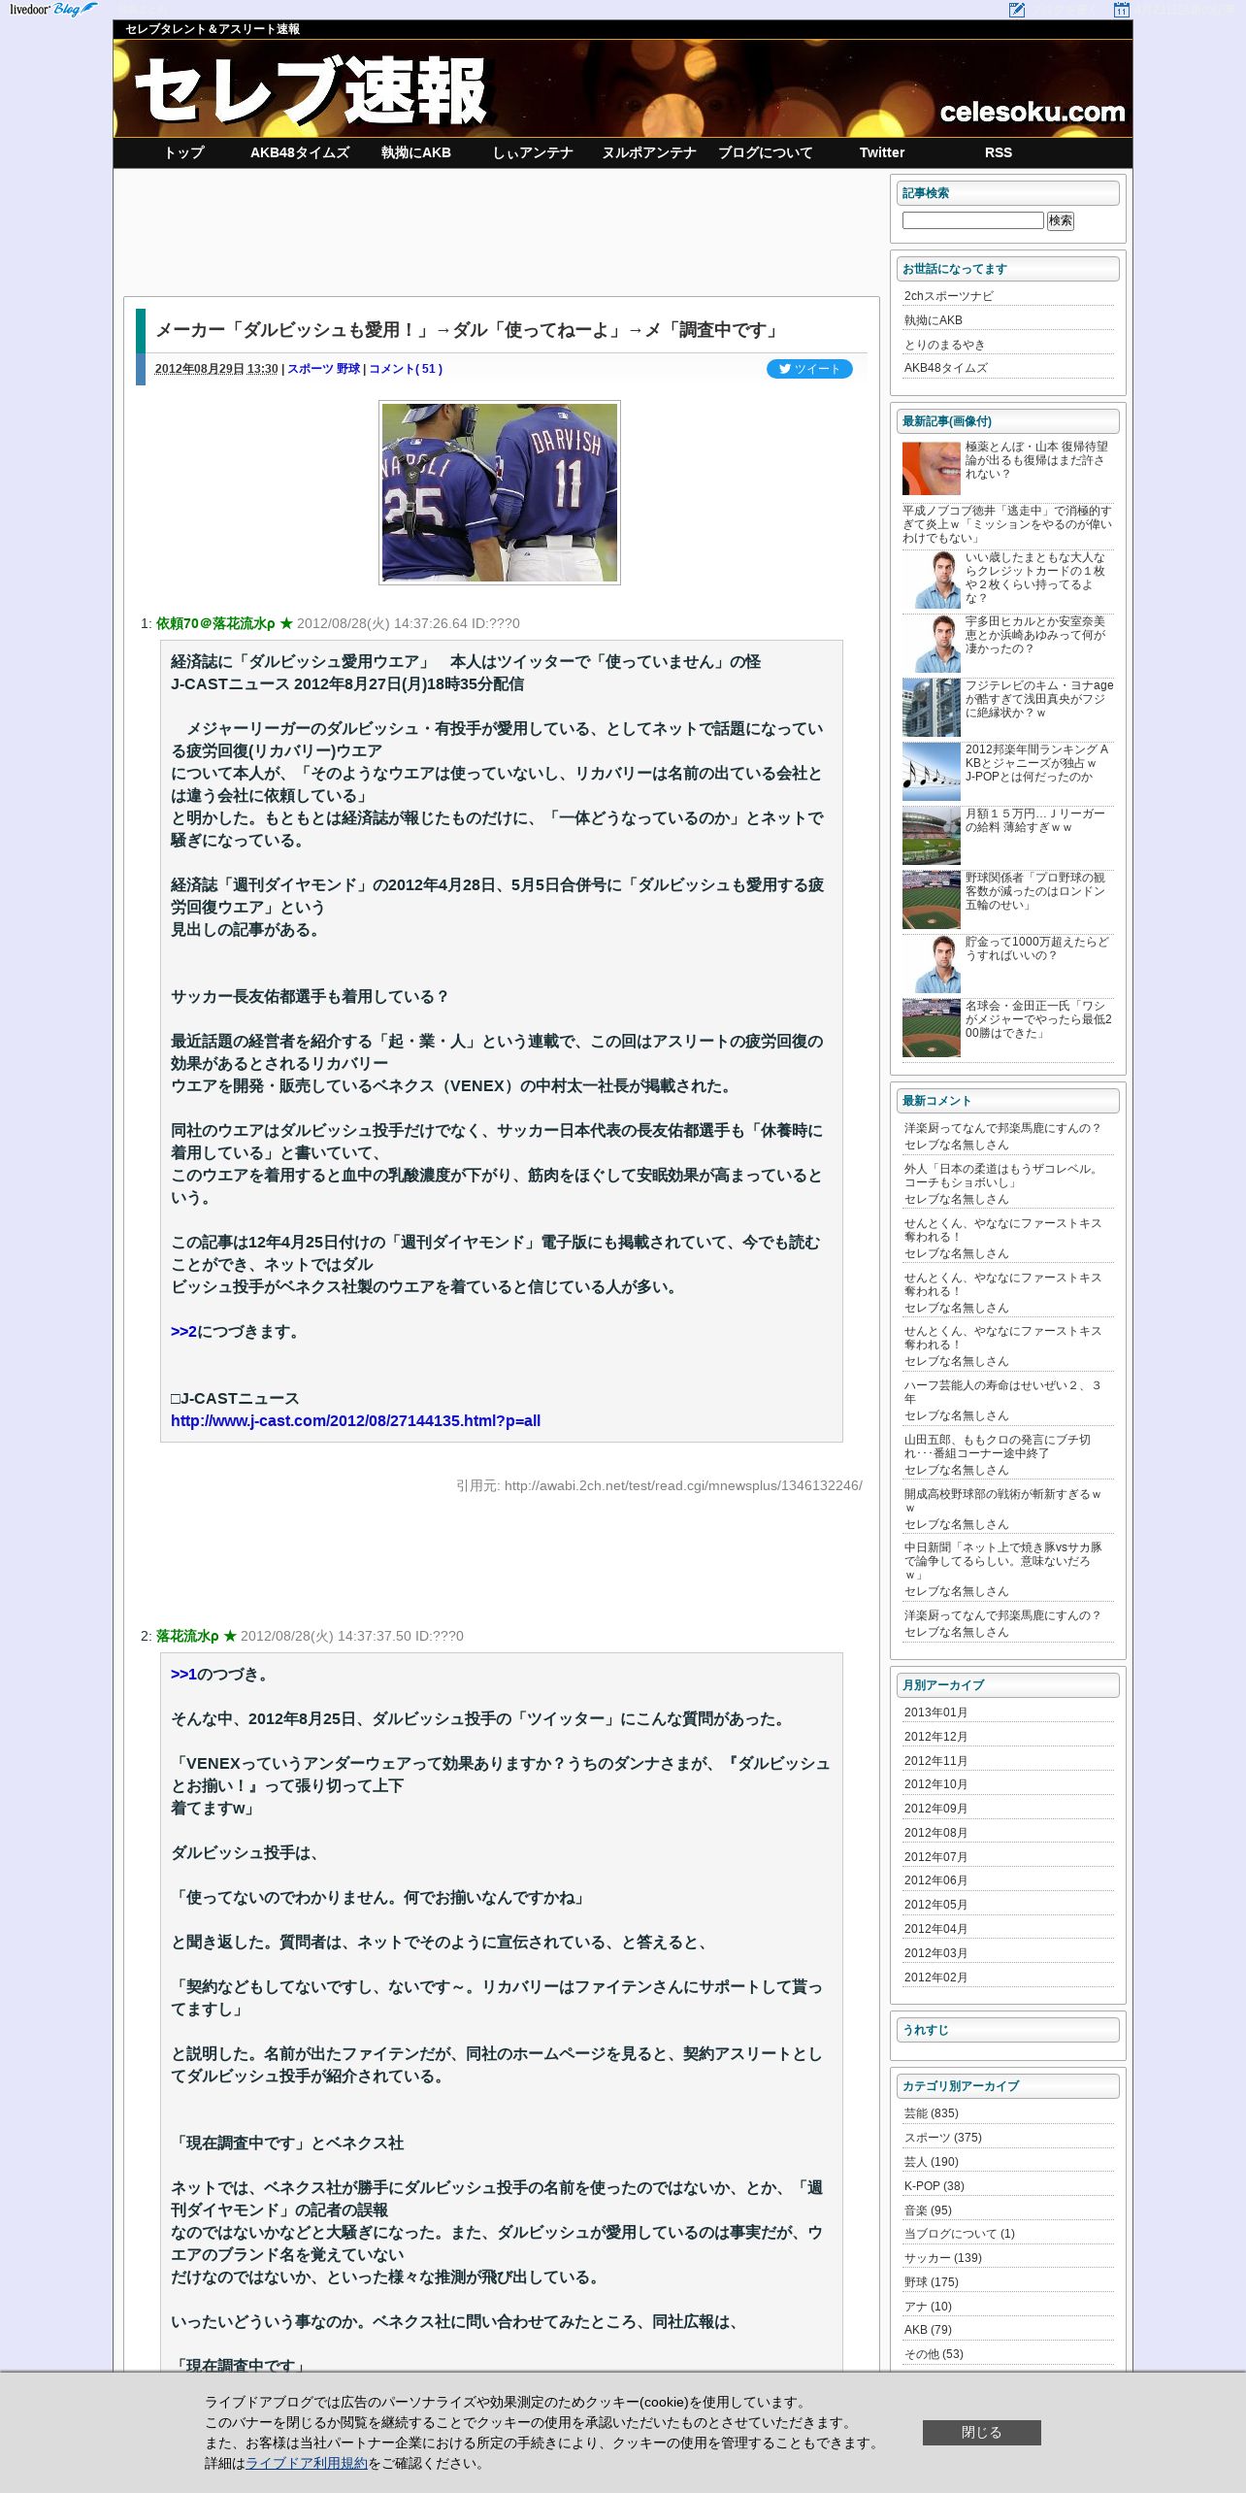Click the >>2 anchor link in post 1
Image resolution: width=1246 pixels, height=2493 pixels.
[183, 1332]
